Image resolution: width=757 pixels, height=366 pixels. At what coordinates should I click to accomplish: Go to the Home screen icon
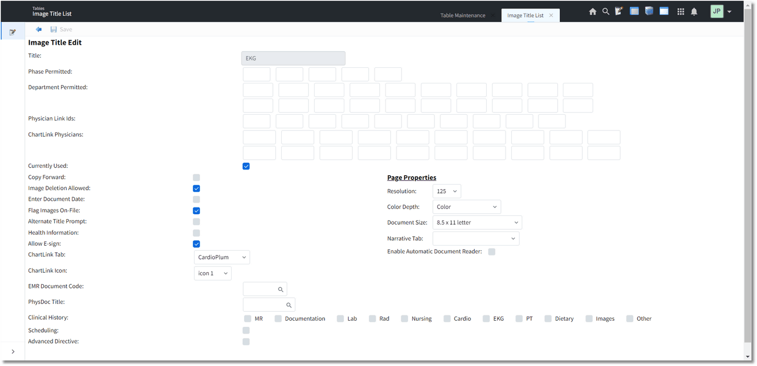[x=593, y=11]
